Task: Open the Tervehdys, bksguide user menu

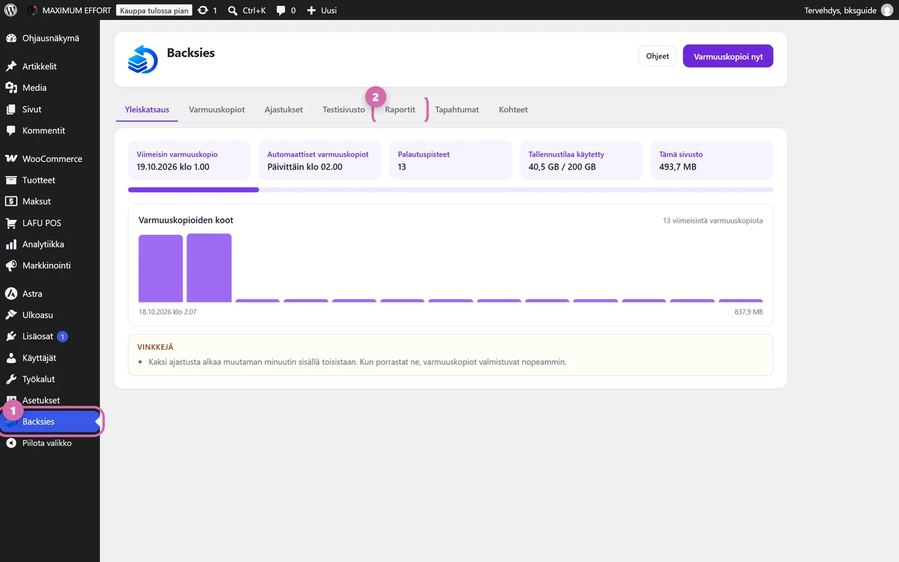Action: point(849,10)
